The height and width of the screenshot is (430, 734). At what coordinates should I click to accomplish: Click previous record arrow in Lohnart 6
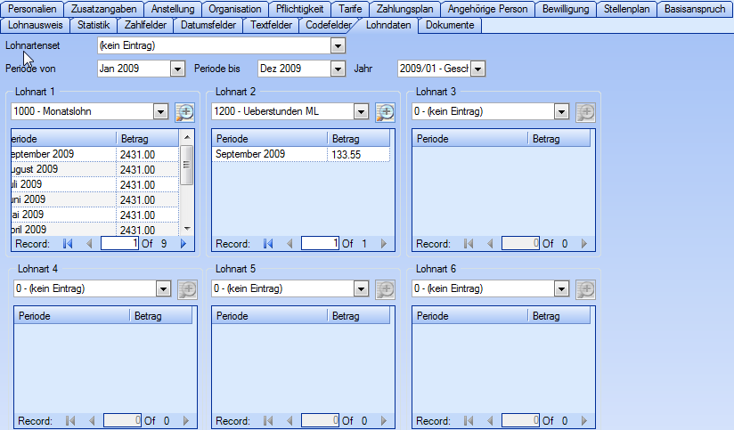(490, 420)
